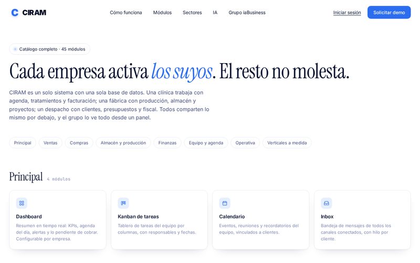Select the Principal category chip
The width and height of the screenshot is (420, 263).
tap(23, 143)
